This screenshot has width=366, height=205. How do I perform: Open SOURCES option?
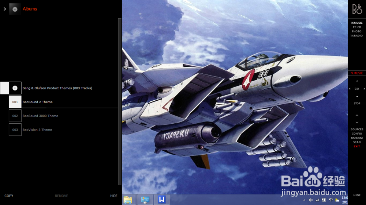point(357,129)
